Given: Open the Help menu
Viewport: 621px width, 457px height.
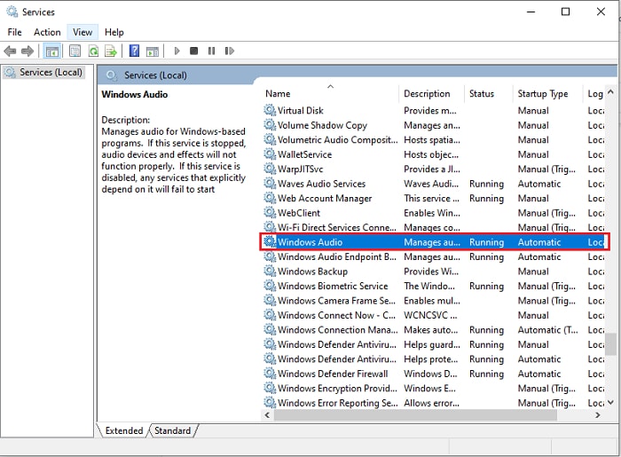Looking at the screenshot, I should click(114, 32).
